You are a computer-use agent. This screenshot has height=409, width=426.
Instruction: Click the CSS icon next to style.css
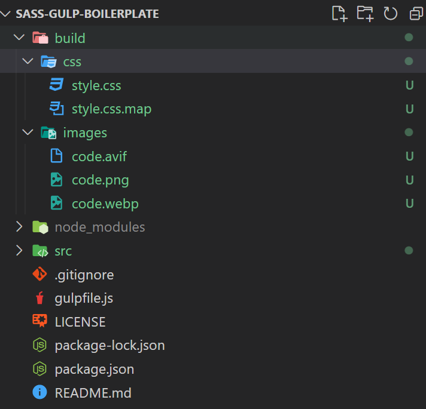point(56,85)
